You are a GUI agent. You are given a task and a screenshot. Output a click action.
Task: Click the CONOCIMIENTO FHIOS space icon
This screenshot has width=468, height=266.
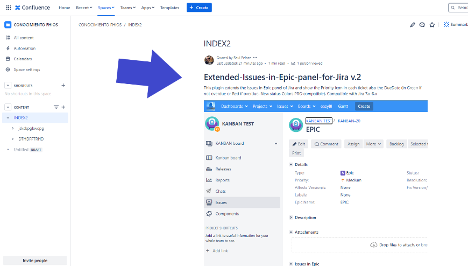[x=8, y=25]
